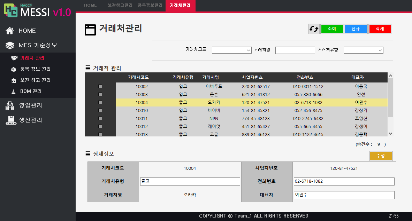Click the refresh icon next to 조회 button
The image size is (412, 221).
coord(313,29)
